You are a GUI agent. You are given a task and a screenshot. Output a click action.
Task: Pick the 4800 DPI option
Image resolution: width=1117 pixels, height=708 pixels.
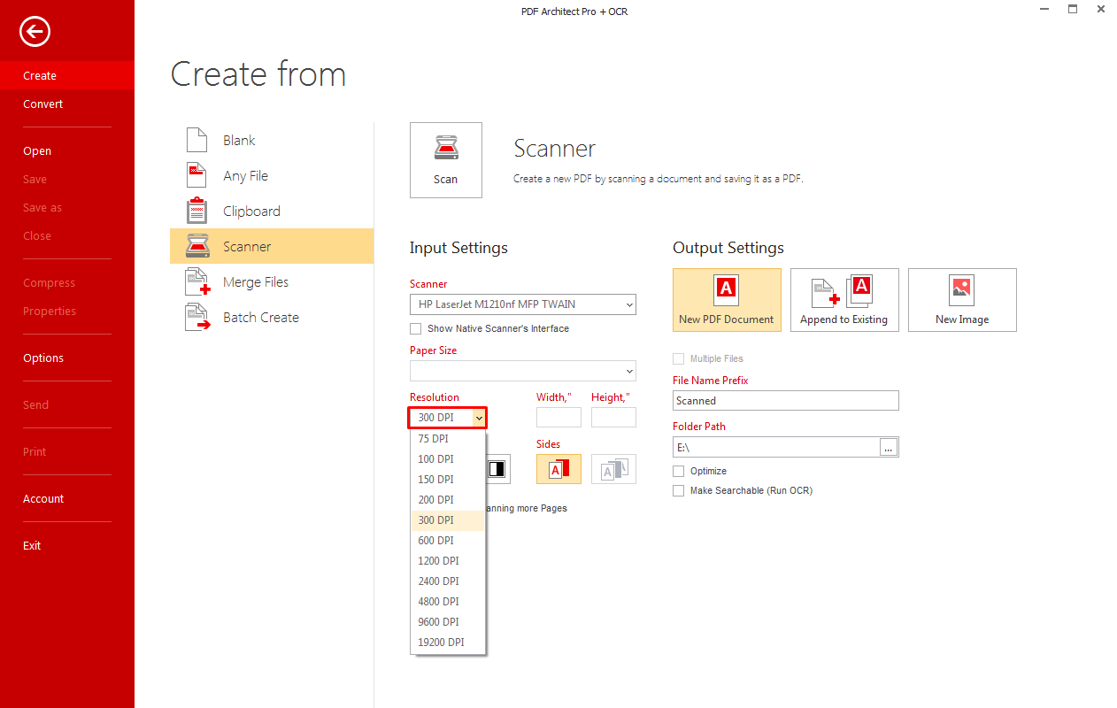pyautogui.click(x=448, y=602)
